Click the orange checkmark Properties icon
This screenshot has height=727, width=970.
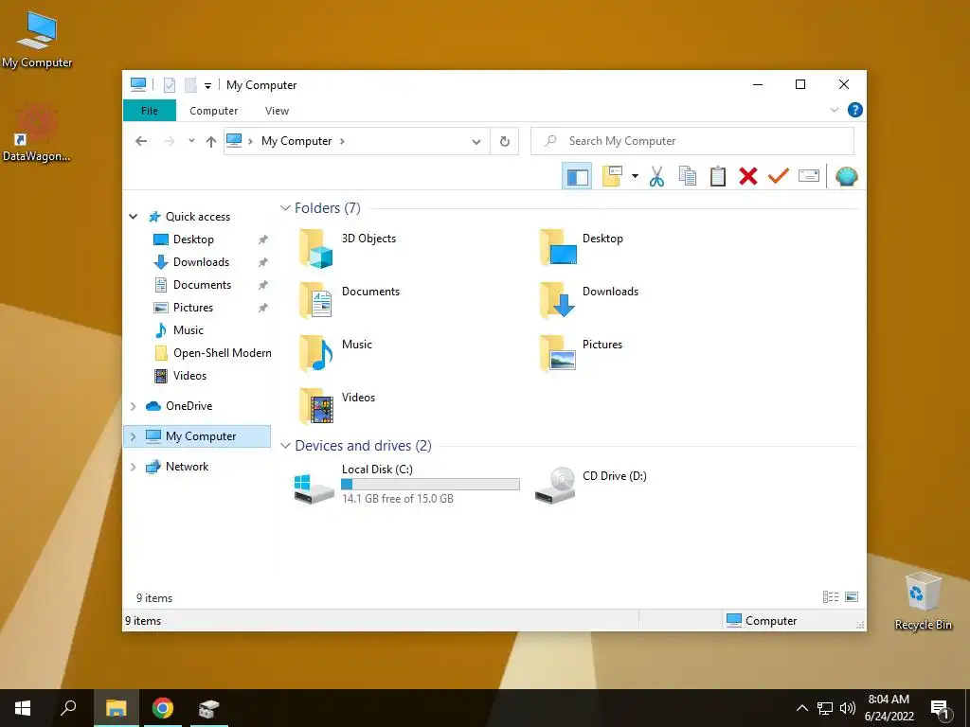coord(779,176)
